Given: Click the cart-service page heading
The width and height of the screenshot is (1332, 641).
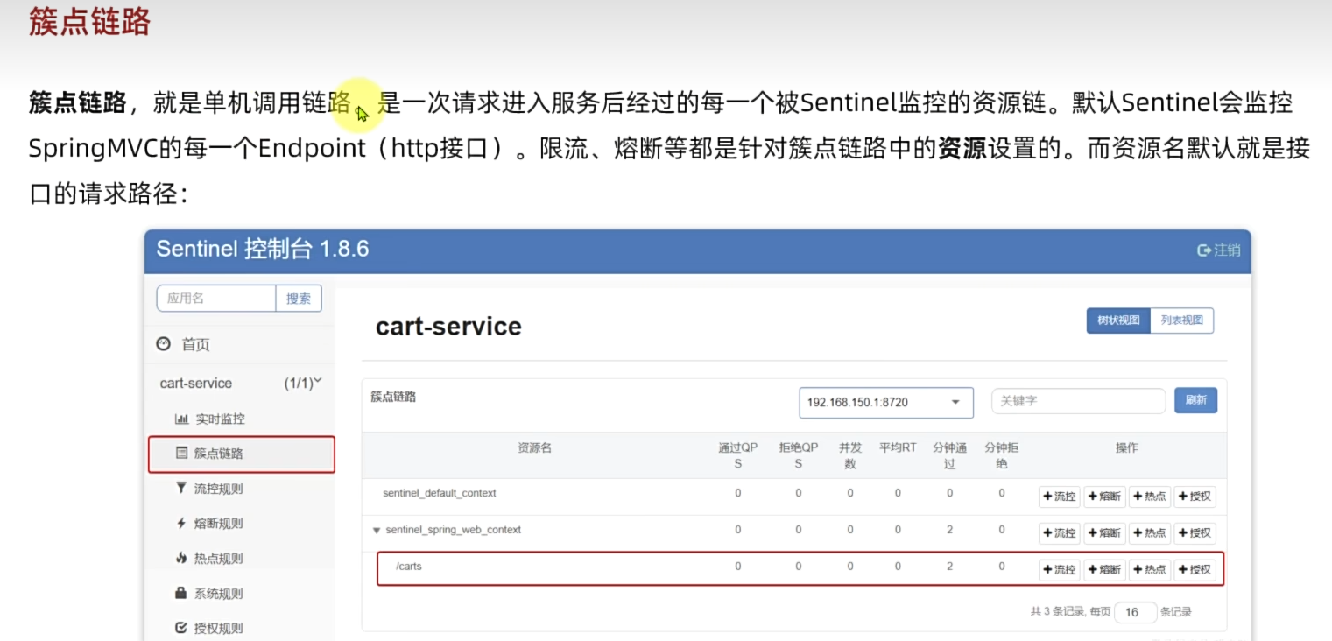Looking at the screenshot, I should click(448, 327).
